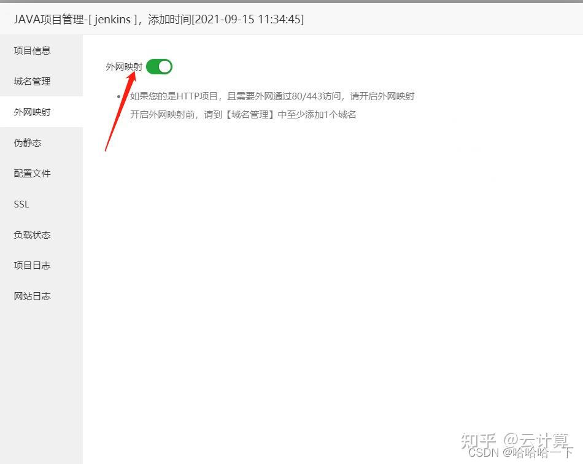The image size is (583, 464).
Task: Show the 网站日志 tab
Action: (x=33, y=296)
